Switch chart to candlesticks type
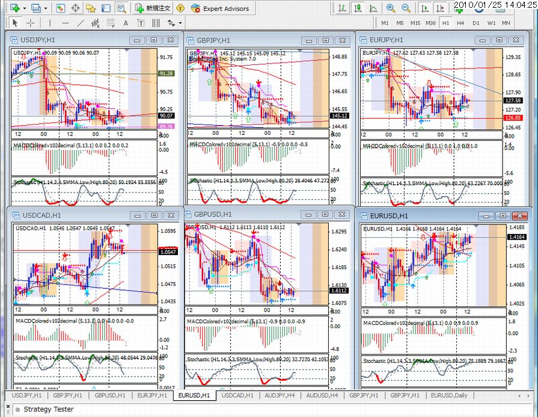This screenshot has width=538, height=417. click(358, 8)
